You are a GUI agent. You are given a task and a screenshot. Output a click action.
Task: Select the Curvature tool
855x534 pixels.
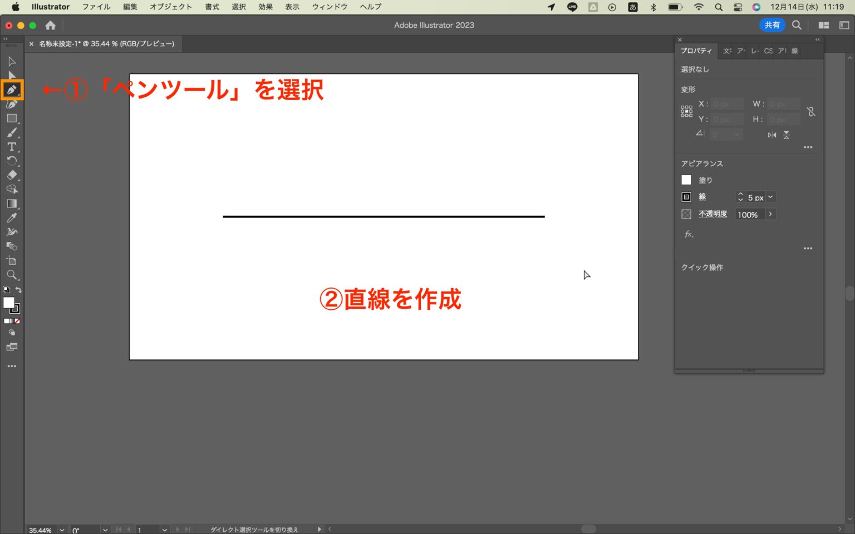coord(12,104)
